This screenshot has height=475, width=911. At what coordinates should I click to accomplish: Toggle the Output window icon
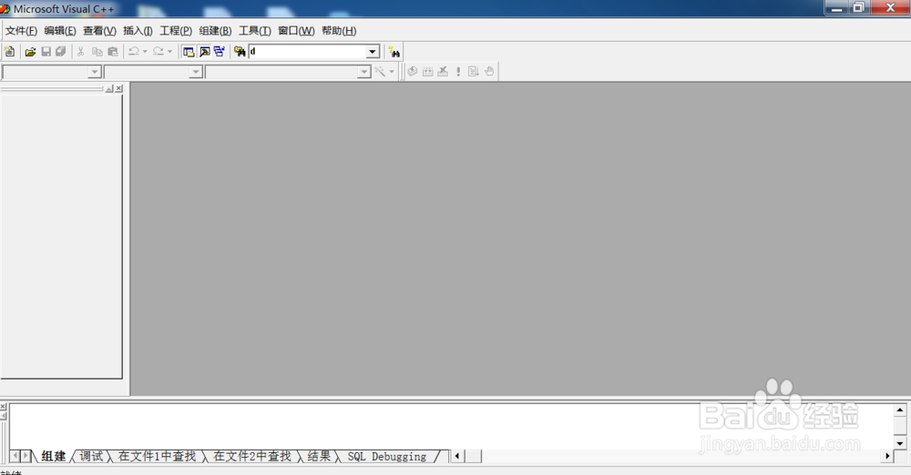coord(204,52)
